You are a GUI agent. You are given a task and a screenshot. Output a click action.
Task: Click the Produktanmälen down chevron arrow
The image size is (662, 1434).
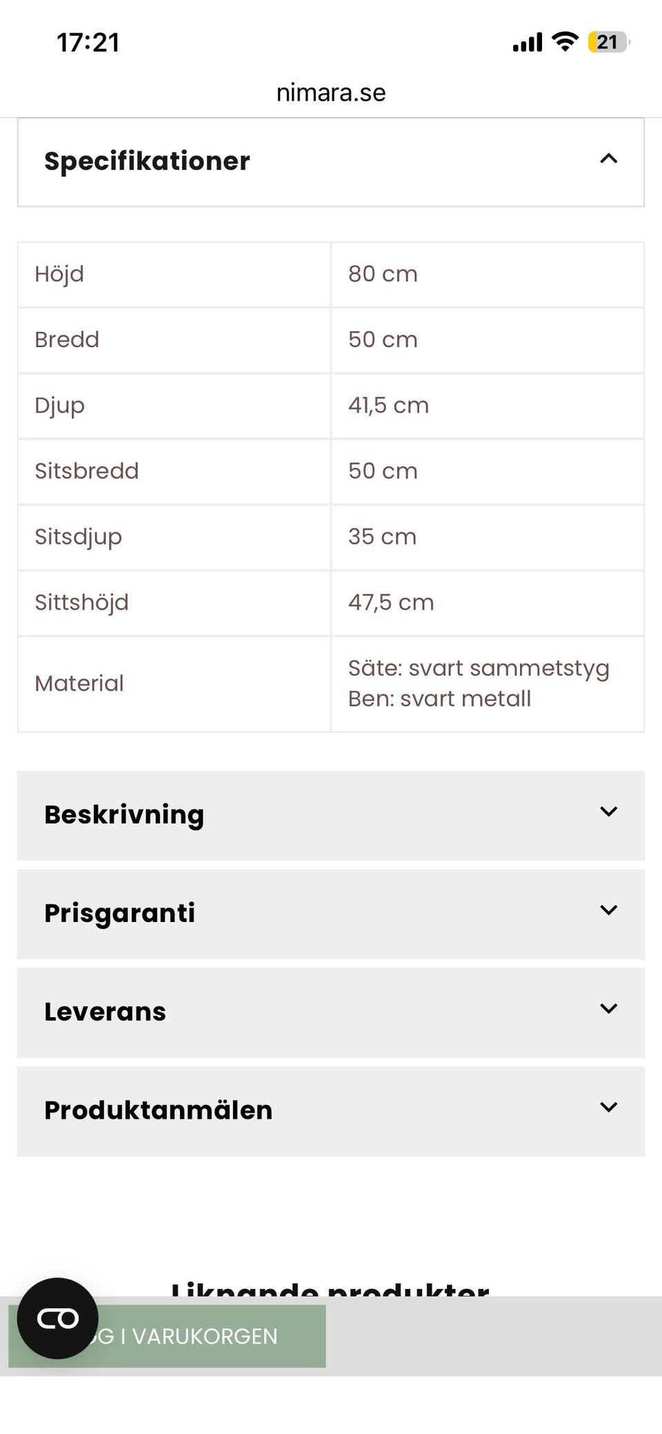pyautogui.click(x=608, y=1108)
